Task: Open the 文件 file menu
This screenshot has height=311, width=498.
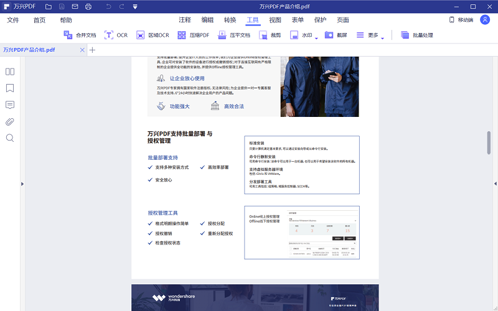Action: coord(13,20)
